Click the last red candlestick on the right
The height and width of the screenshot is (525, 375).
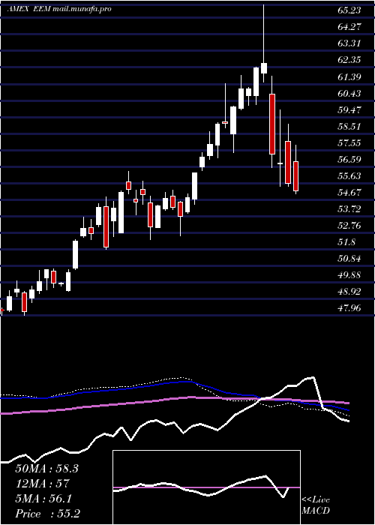[295, 169]
